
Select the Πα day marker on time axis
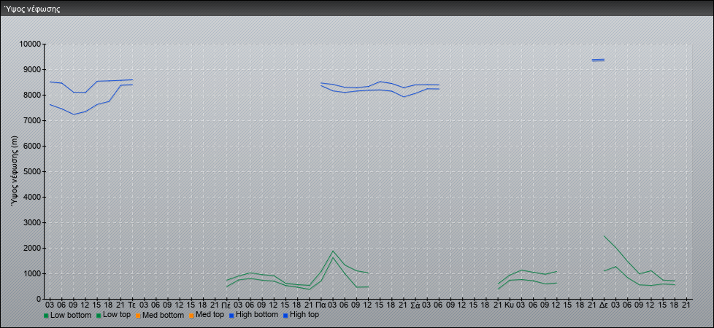(x=320, y=304)
